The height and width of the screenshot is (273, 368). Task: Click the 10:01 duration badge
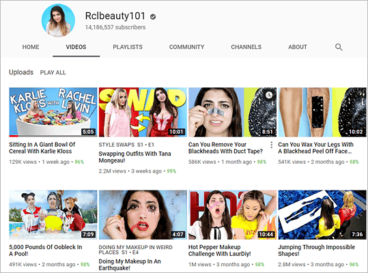176,132
